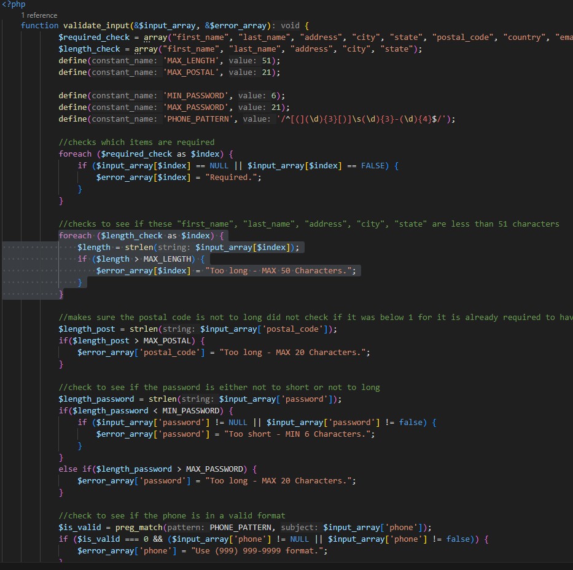The image size is (573, 570).
Task: Click MIN_PASSWORD in the if condition
Action: [191, 411]
